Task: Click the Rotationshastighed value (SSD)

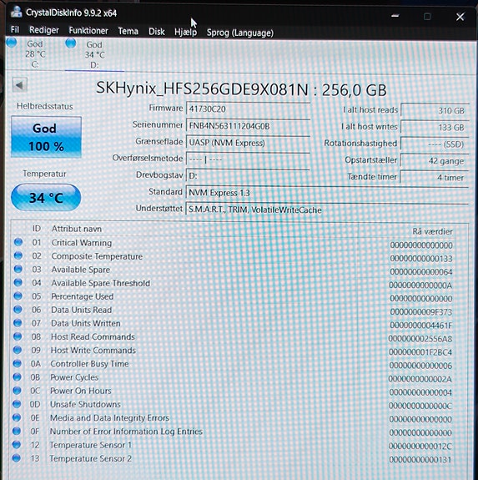Action: pos(435,144)
